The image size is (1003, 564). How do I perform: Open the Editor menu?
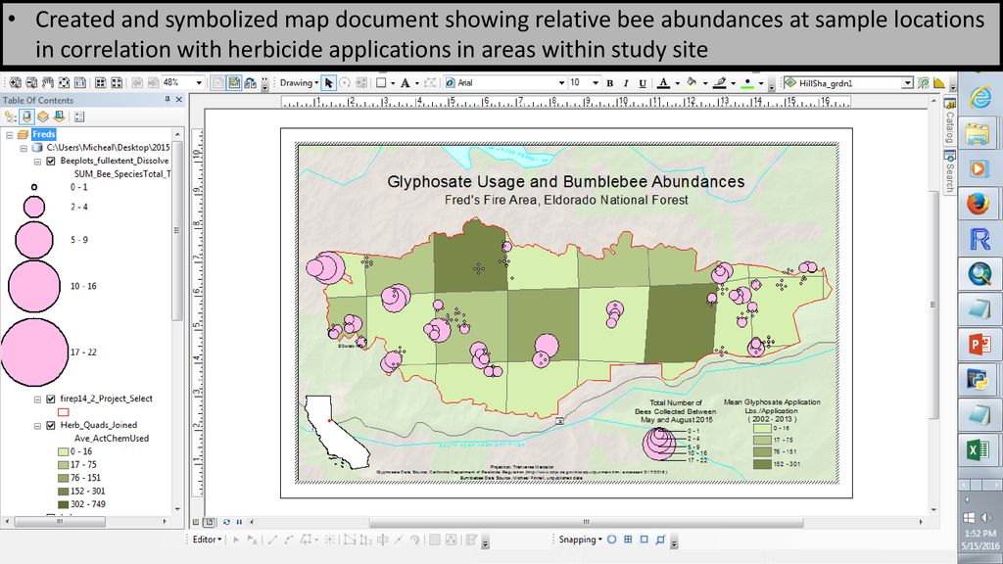208,540
